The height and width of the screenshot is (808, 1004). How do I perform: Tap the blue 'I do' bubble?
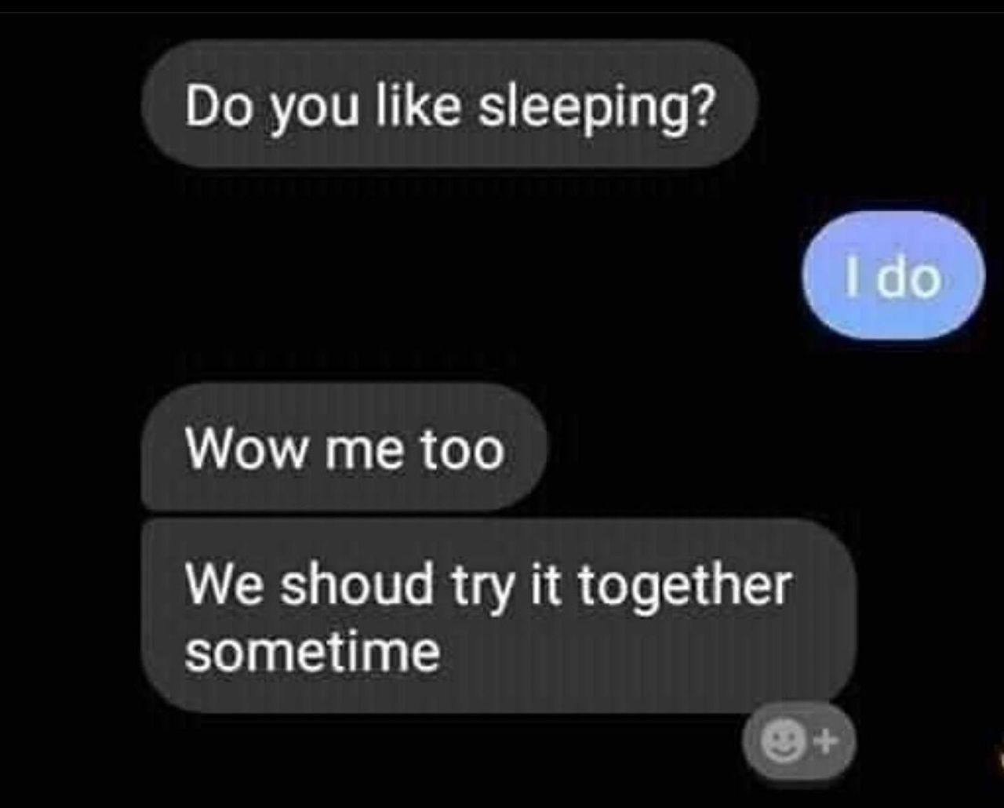pyautogui.click(x=893, y=276)
